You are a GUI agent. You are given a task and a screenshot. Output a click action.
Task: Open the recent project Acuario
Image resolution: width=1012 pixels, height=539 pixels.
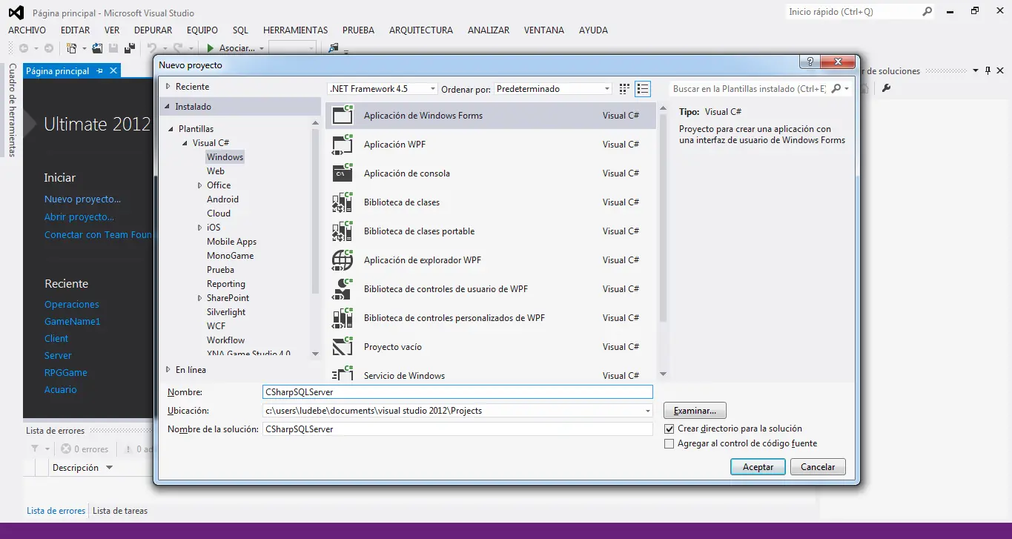(61, 390)
